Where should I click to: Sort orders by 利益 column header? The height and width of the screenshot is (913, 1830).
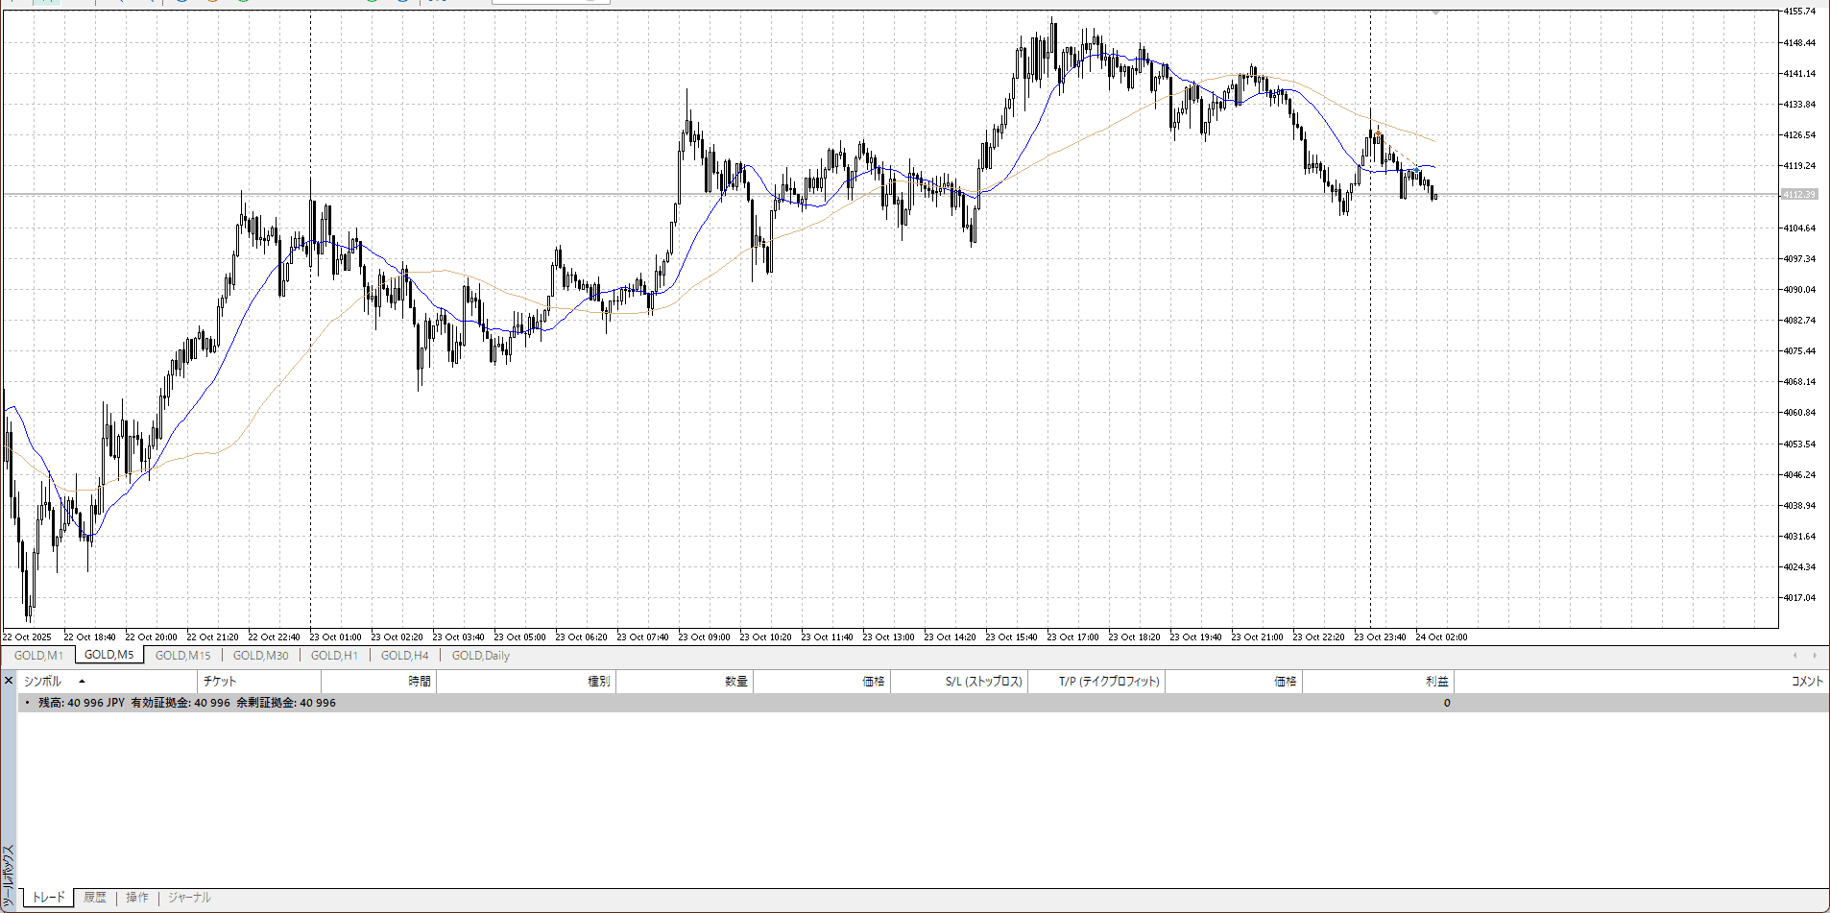coord(1435,682)
